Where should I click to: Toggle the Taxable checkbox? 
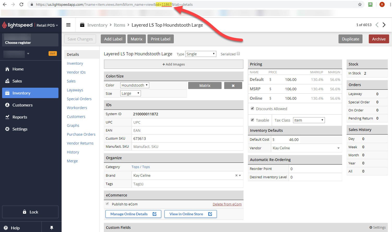click(252, 120)
